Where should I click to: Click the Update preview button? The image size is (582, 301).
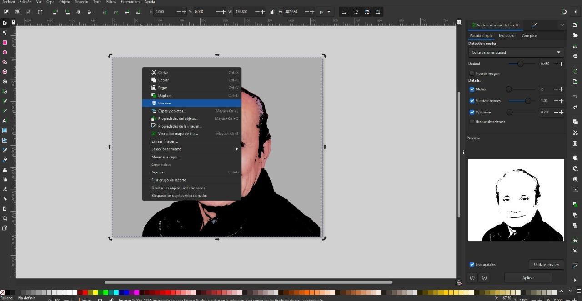(x=547, y=264)
